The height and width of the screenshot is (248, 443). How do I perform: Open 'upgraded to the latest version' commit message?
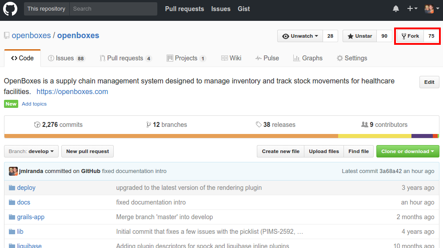pyautogui.click(x=189, y=188)
